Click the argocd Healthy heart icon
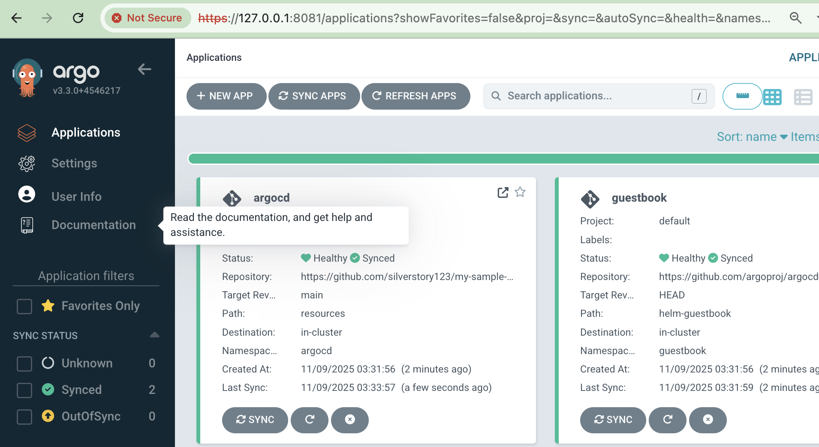 click(306, 258)
